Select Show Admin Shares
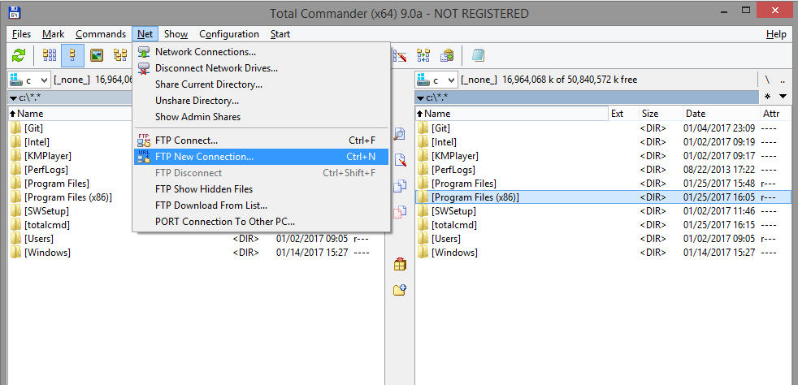The image size is (798, 385). click(x=261, y=117)
